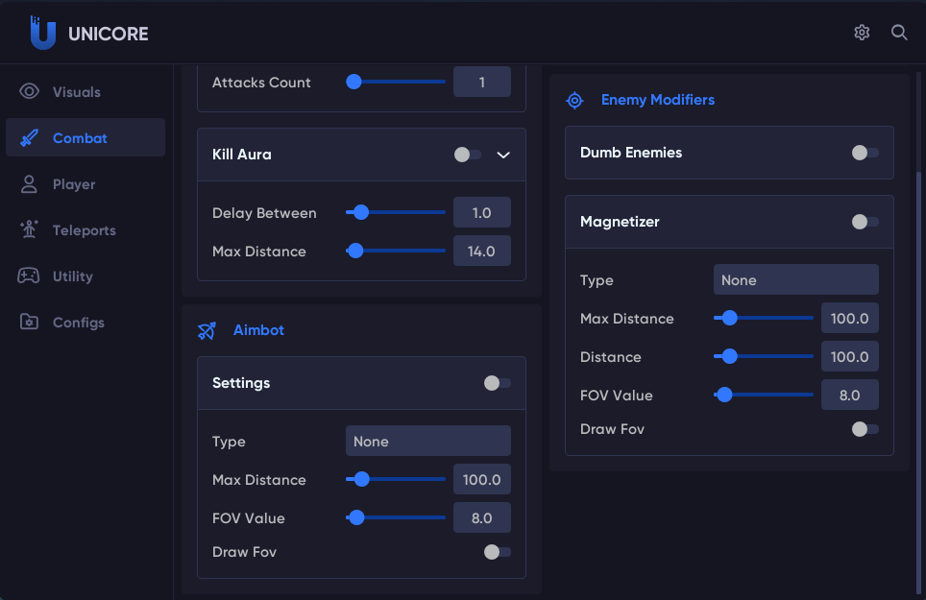Open the Magnetizer Type dropdown

795,280
